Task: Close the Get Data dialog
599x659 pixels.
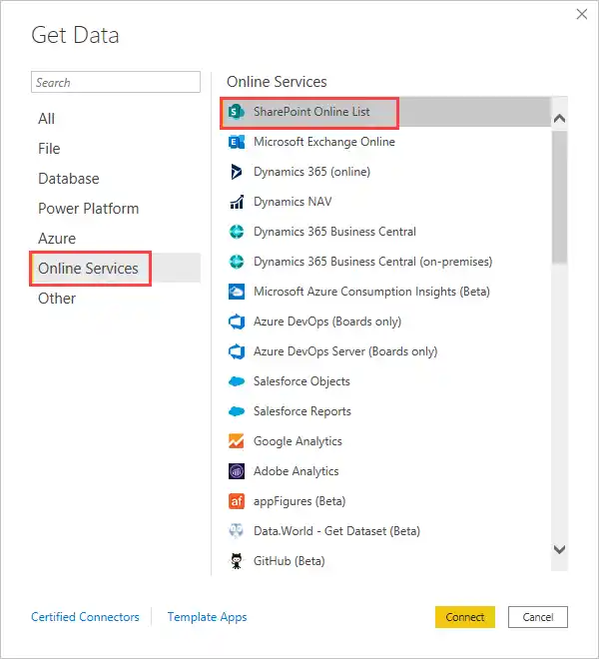Action: coord(582,14)
